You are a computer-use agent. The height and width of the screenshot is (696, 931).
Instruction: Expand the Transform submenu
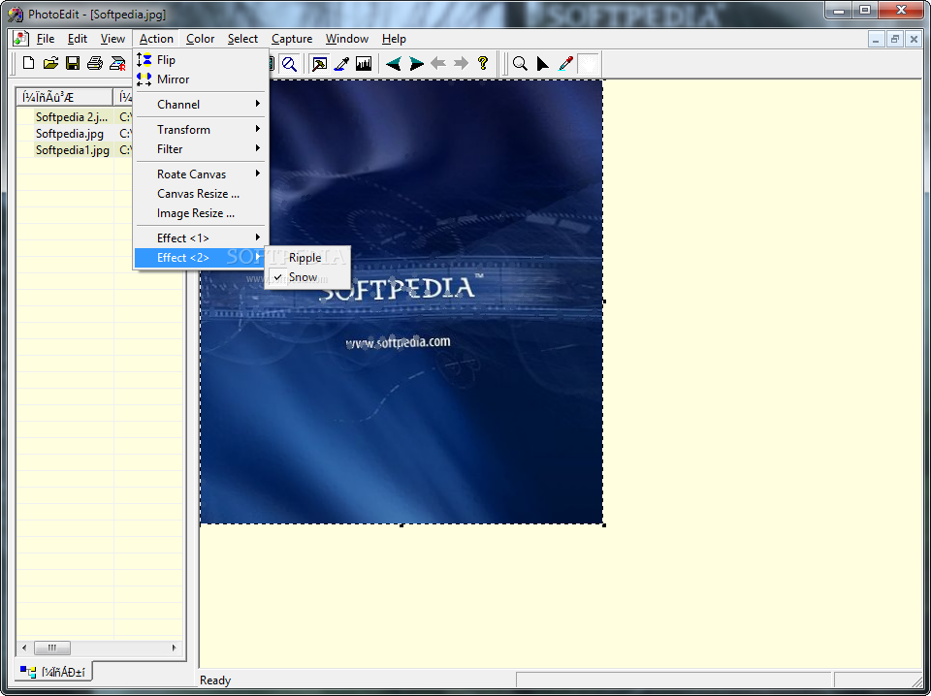201,129
